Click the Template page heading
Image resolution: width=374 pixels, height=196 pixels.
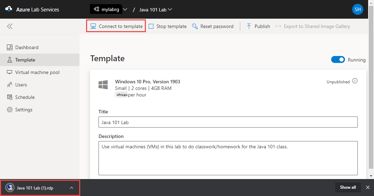coord(107,58)
